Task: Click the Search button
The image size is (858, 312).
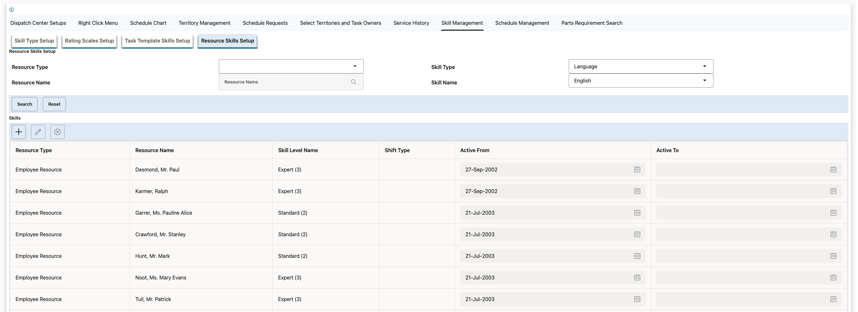Action: coord(25,104)
